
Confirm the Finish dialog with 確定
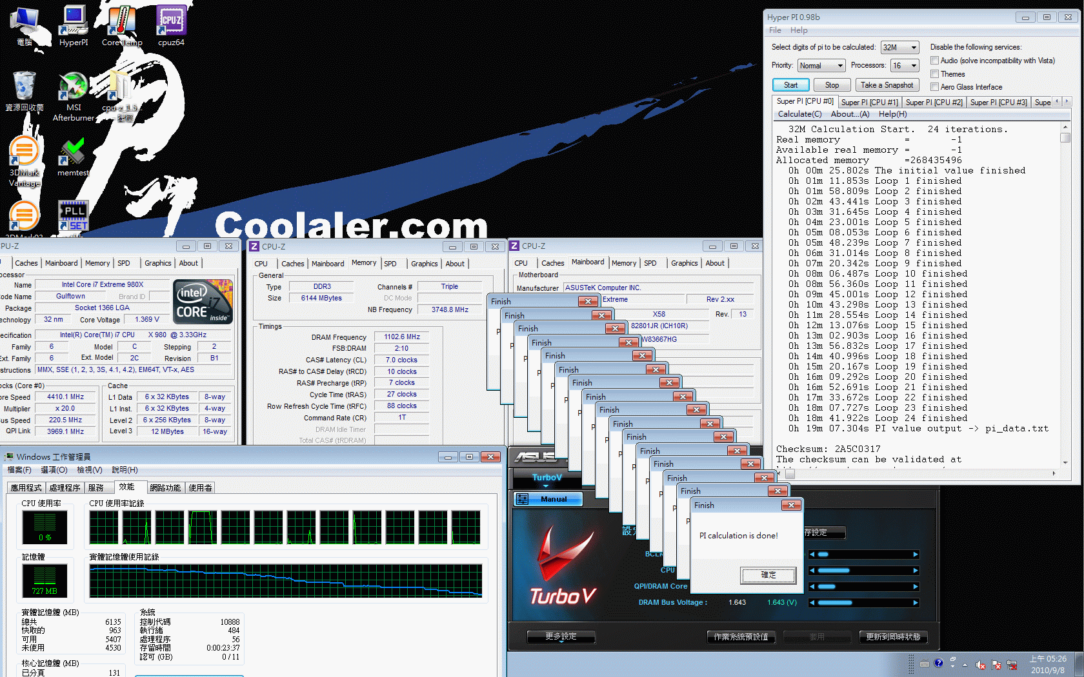pyautogui.click(x=768, y=575)
